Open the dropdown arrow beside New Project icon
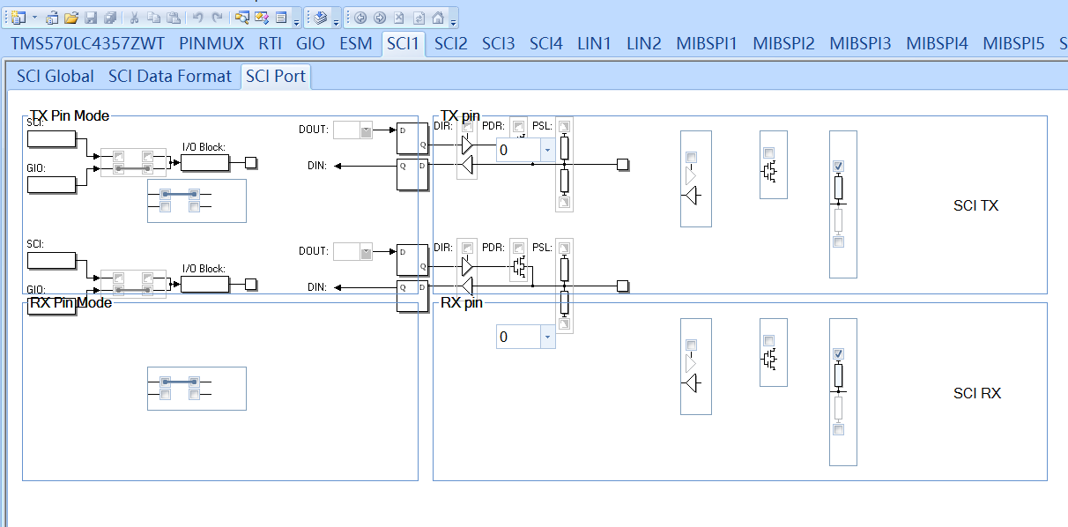Screen dimensions: 1068x527 pos(34,18)
